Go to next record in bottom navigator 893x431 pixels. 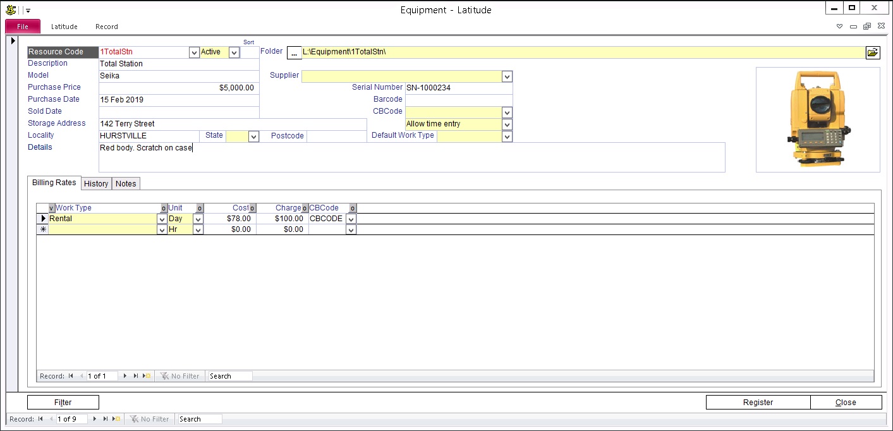tap(95, 419)
